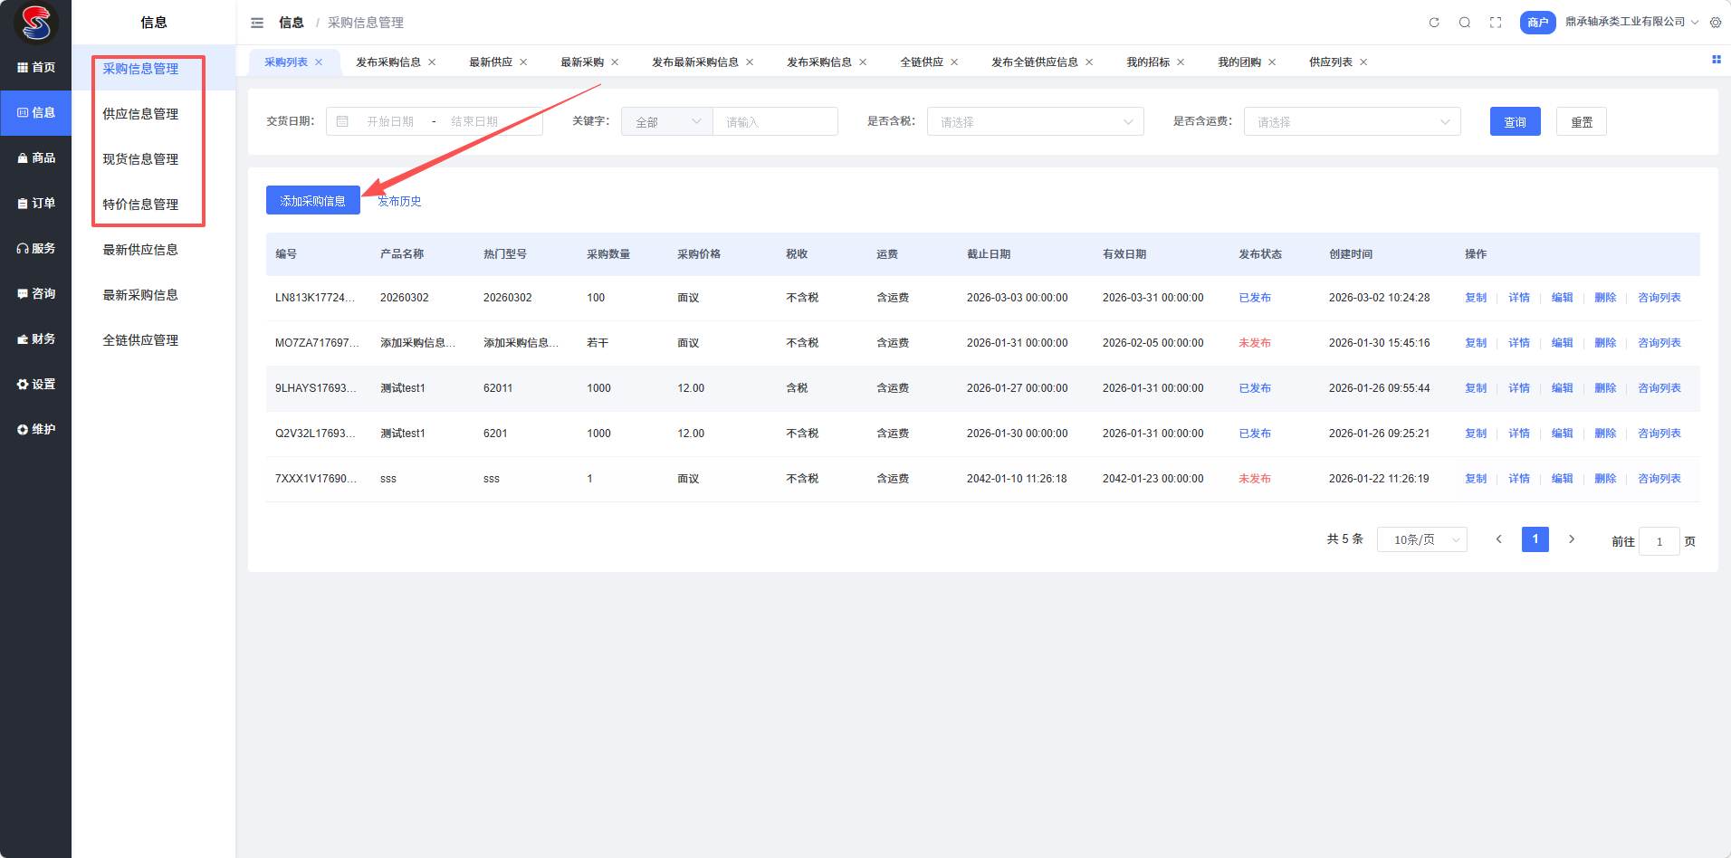Open the search magnifier icon
The height and width of the screenshot is (858, 1731).
tap(1465, 23)
